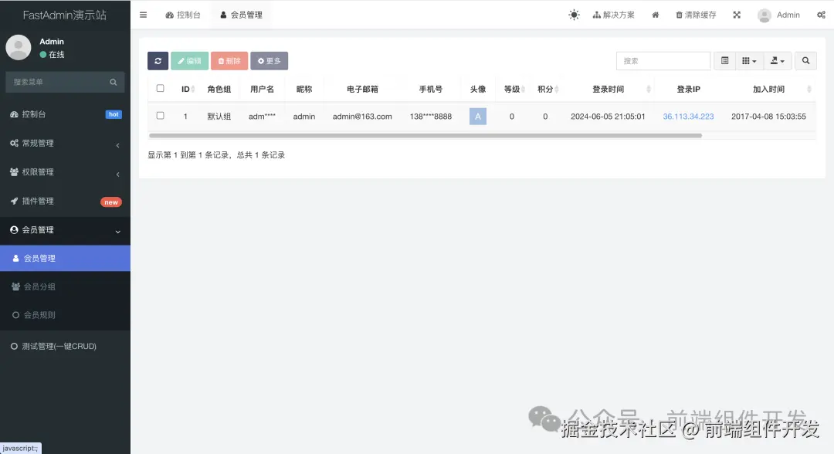The height and width of the screenshot is (454, 834).
Task: Open 控制台 in the sidebar
Action: (x=65, y=114)
